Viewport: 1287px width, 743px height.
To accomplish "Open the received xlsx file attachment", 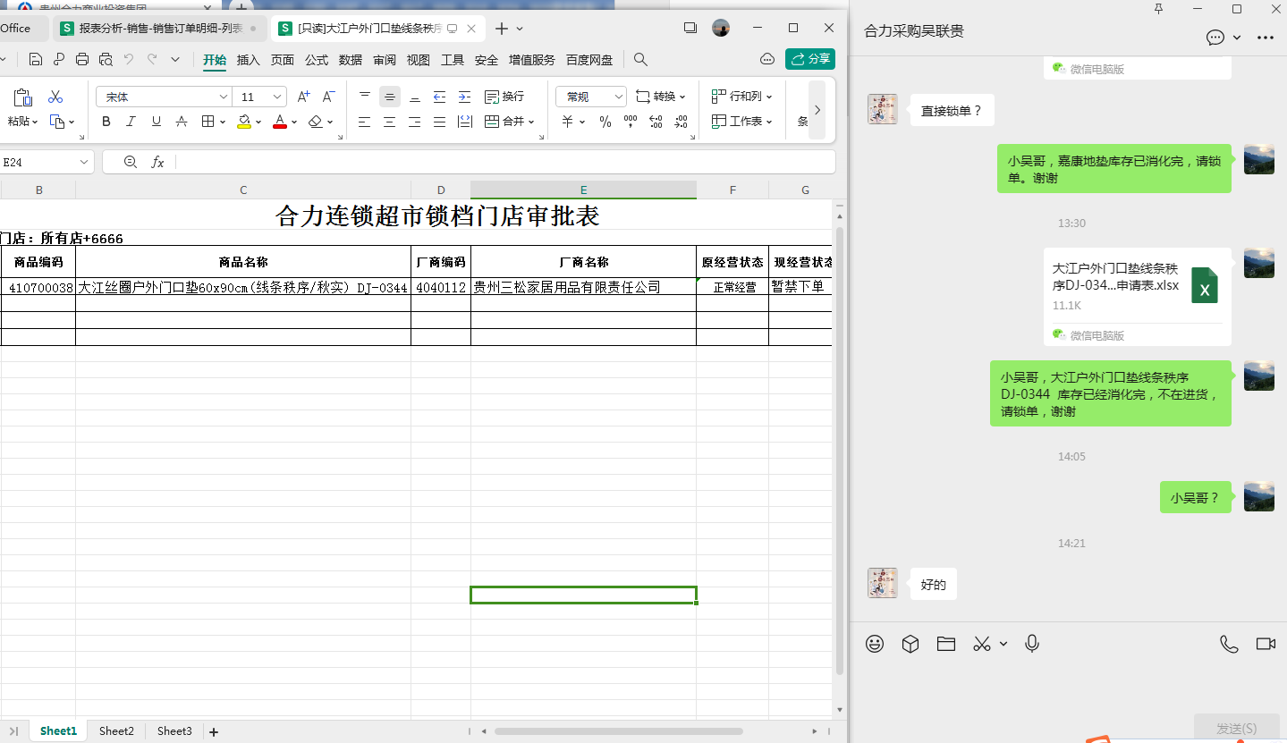I will click(1137, 286).
